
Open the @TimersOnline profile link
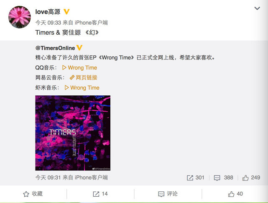pos(55,48)
